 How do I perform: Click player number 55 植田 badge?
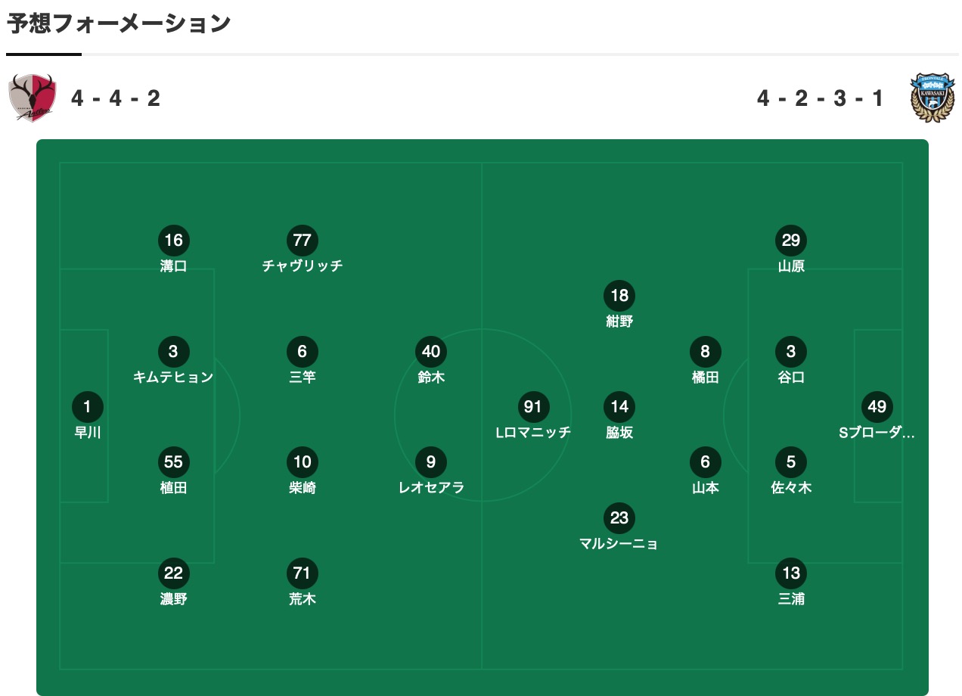pyautogui.click(x=173, y=462)
